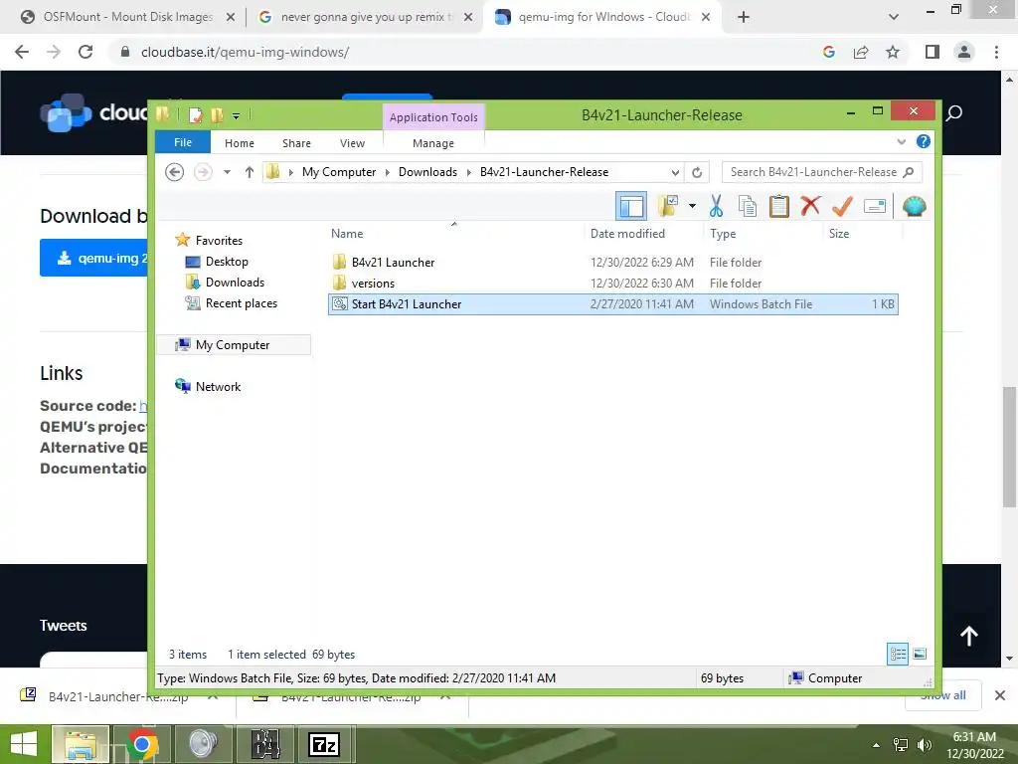The width and height of the screenshot is (1018, 764).
Task: Click the Explorer Forward arrow button
Action: (203, 172)
